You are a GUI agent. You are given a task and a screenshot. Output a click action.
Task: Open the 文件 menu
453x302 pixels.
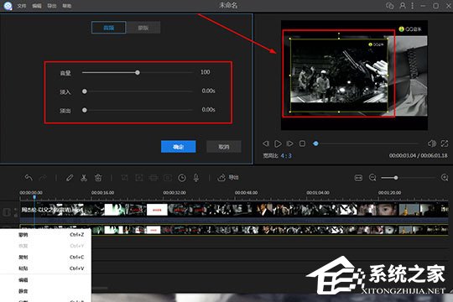click(21, 6)
